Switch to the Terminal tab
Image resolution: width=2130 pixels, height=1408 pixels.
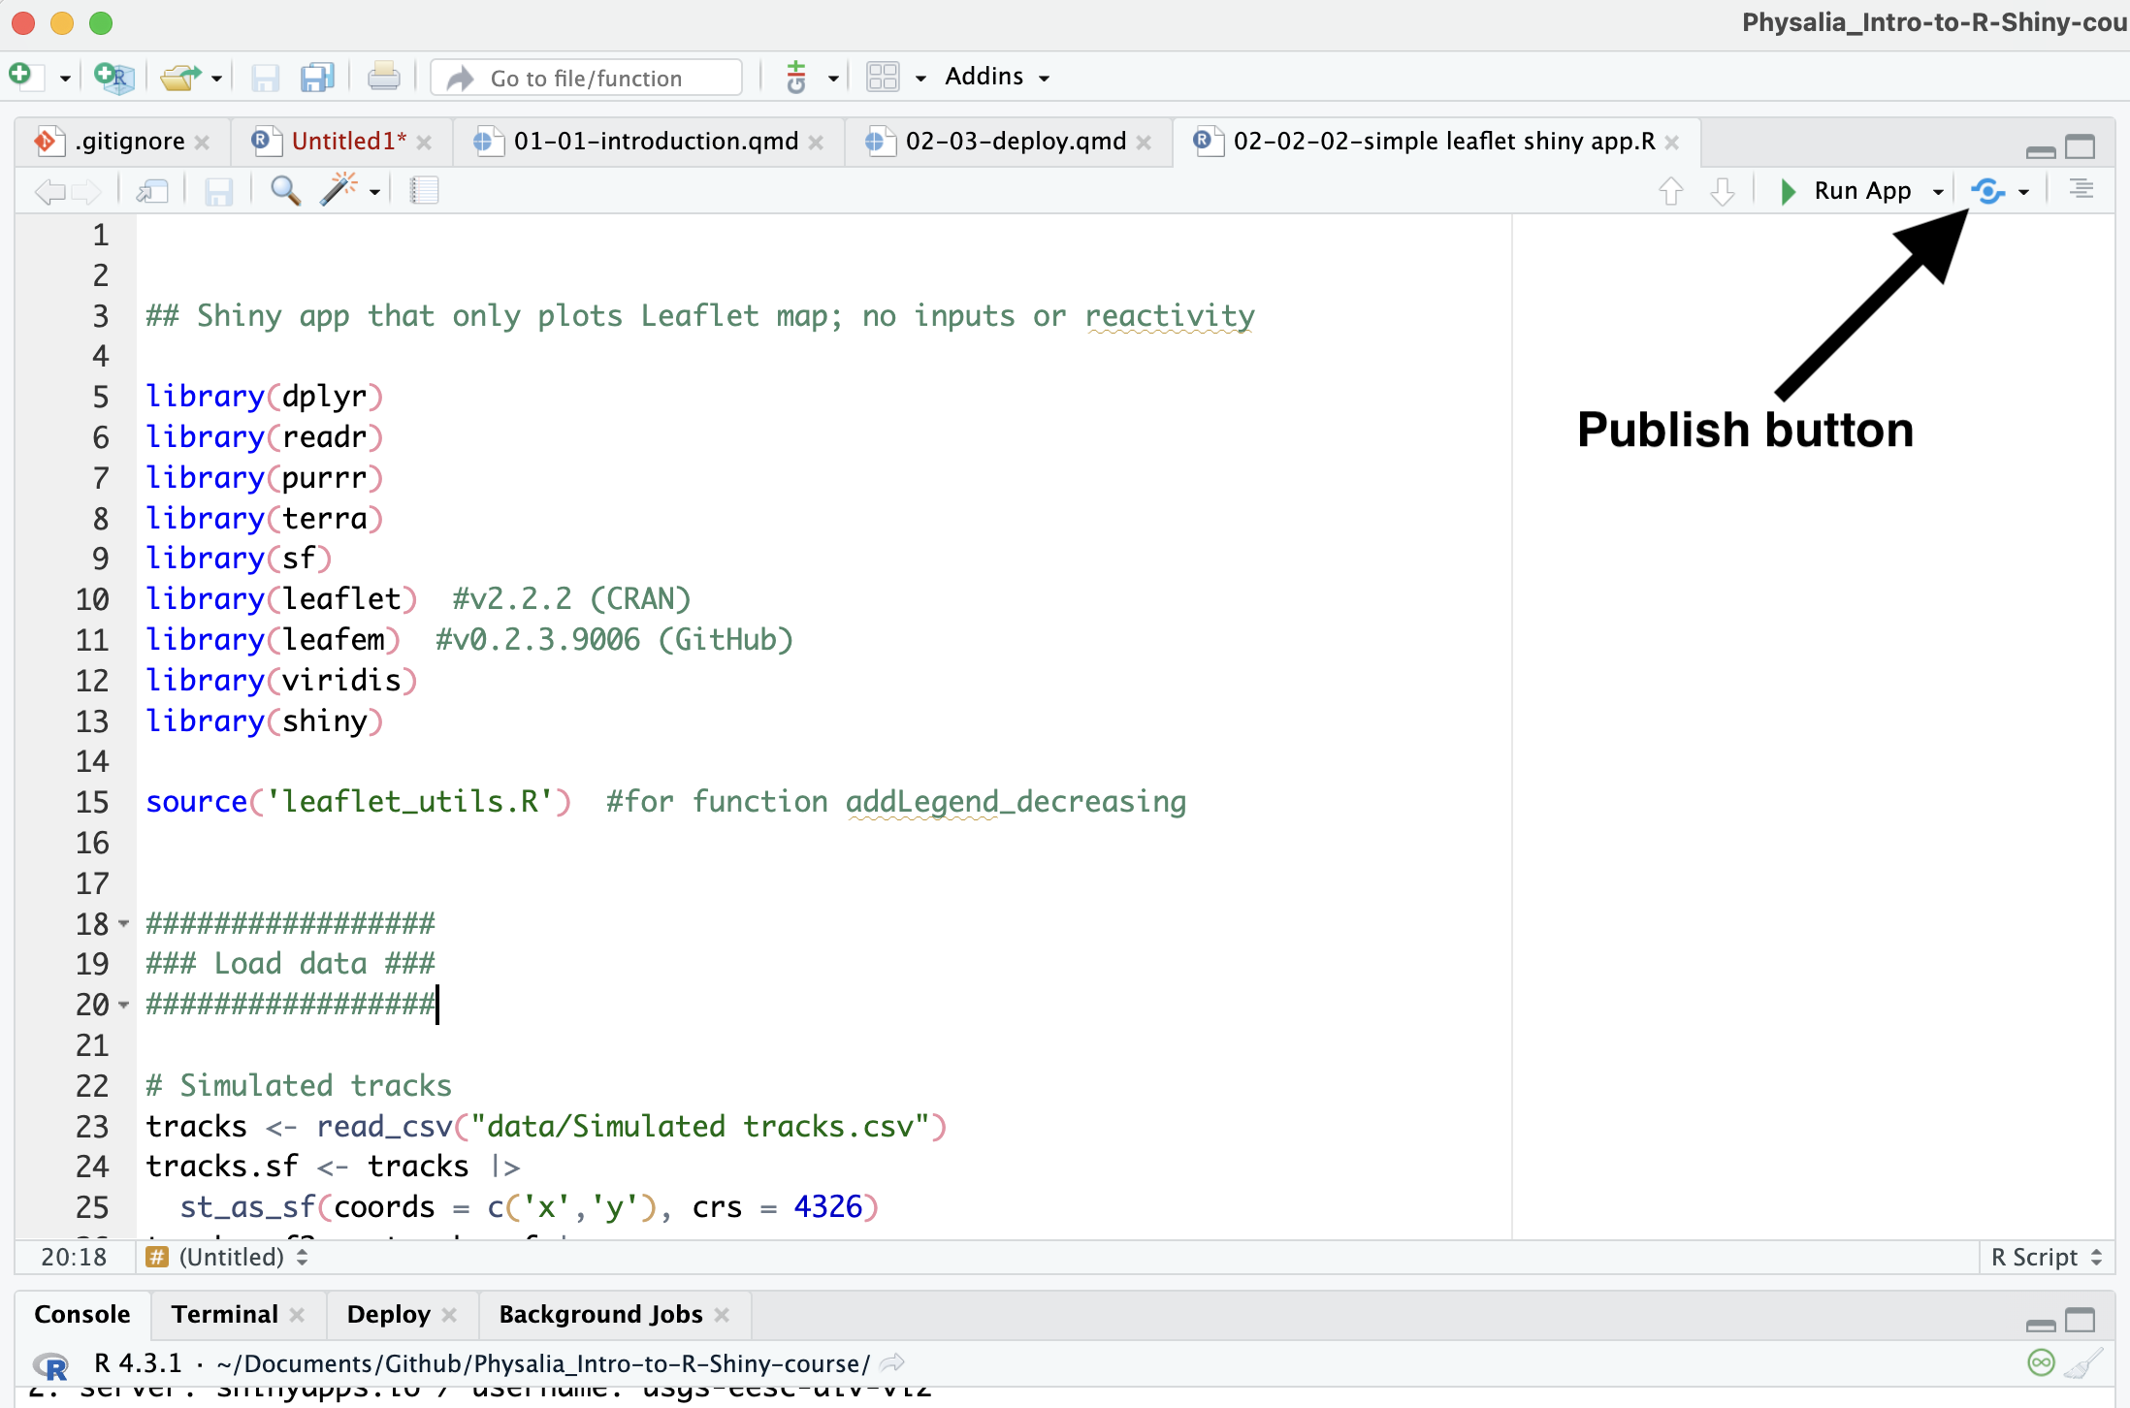[224, 1315]
